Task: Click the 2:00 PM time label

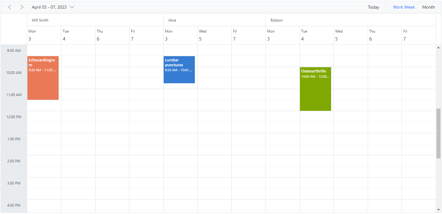Action: [14, 161]
